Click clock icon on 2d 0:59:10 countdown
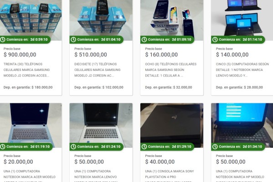The width and height of the screenshot is (273, 182). point(2,40)
